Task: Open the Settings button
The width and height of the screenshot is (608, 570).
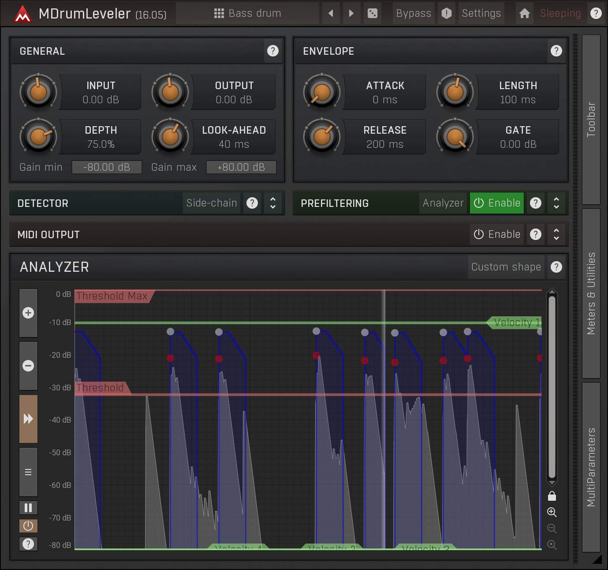Action: 481,13
